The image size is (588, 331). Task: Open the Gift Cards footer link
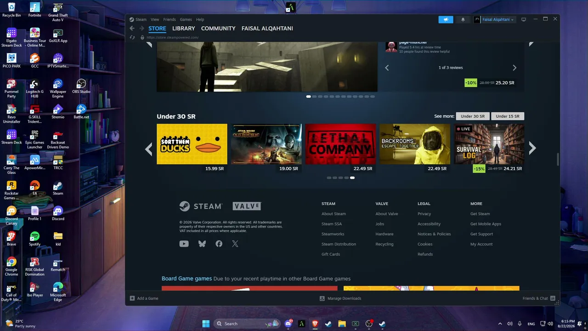click(331, 254)
